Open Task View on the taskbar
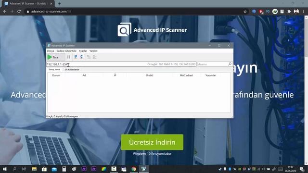 24,169
